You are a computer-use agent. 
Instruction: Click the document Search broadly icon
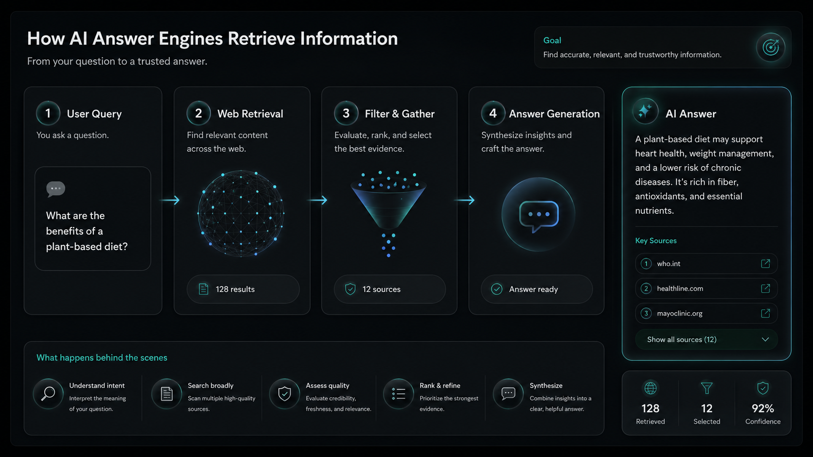[167, 393]
